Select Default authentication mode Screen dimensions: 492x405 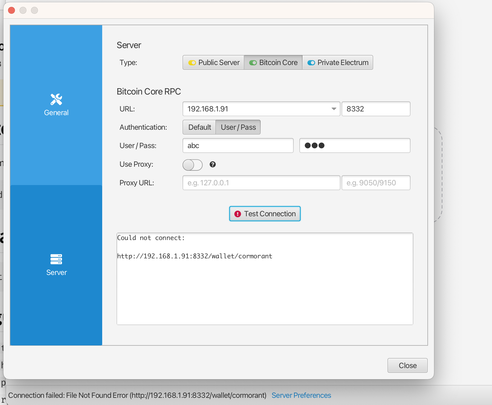tap(199, 127)
